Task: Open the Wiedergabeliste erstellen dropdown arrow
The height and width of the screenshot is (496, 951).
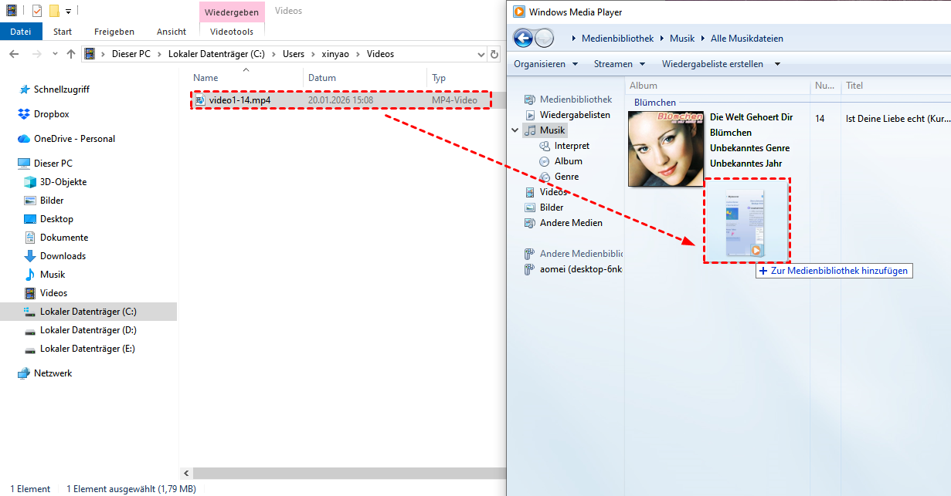Action: click(x=777, y=64)
